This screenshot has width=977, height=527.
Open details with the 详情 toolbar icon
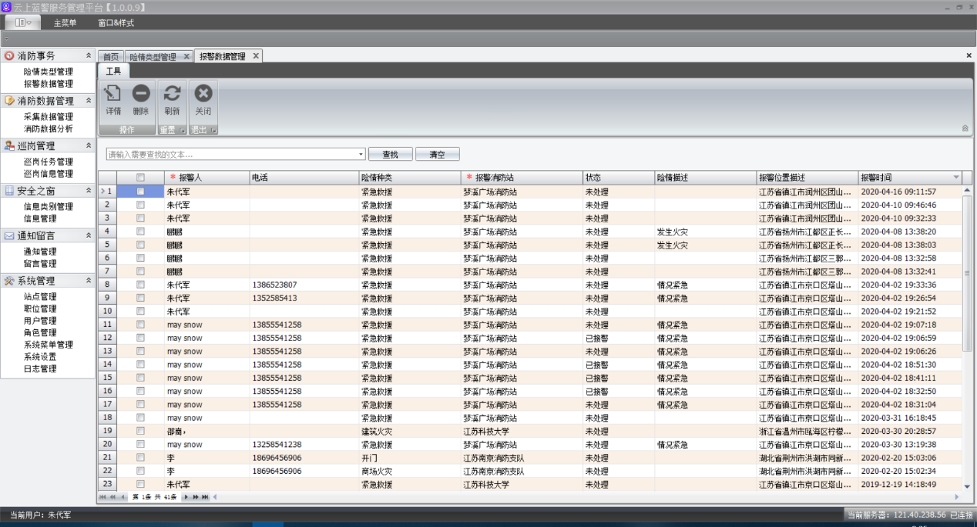click(x=112, y=99)
